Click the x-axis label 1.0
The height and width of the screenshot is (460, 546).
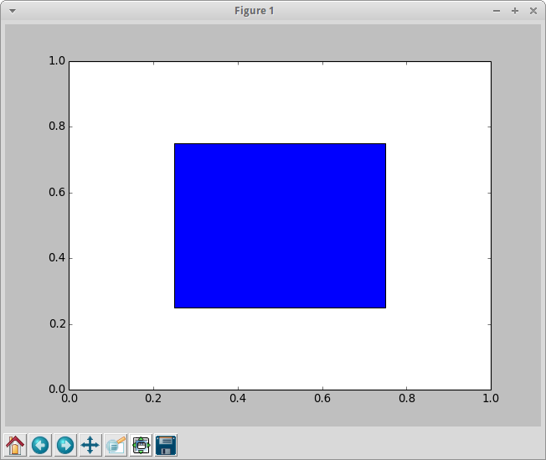(491, 398)
